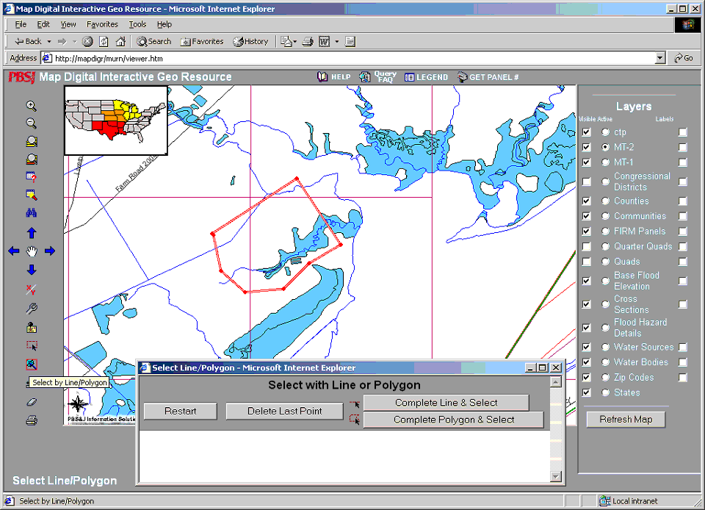Expand the Address bar dropdown list
The width and height of the screenshot is (705, 510).
(x=659, y=58)
